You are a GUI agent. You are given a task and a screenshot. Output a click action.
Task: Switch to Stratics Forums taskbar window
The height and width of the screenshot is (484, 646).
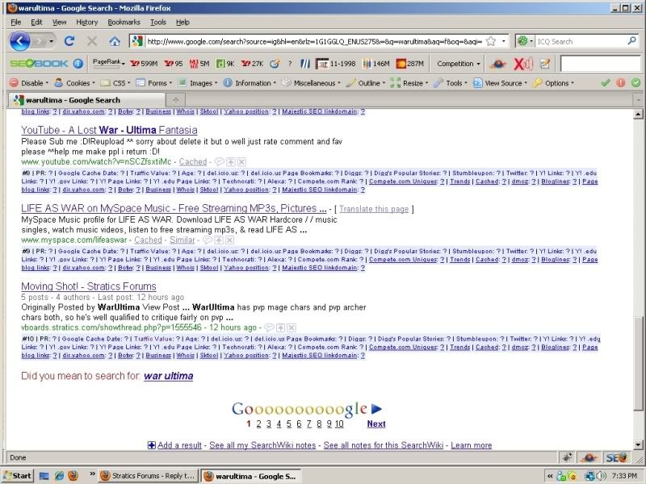click(149, 476)
